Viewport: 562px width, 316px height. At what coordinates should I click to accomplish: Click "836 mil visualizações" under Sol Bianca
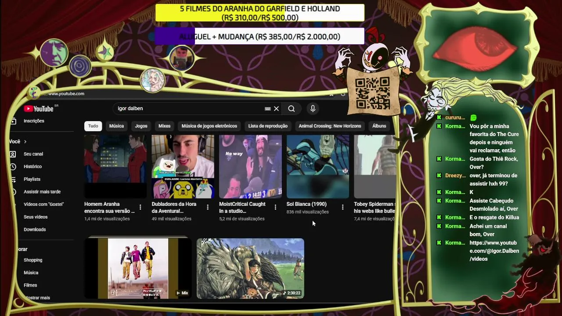[x=308, y=212]
